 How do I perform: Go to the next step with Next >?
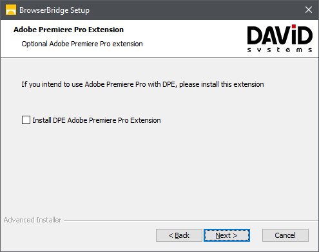(227, 235)
